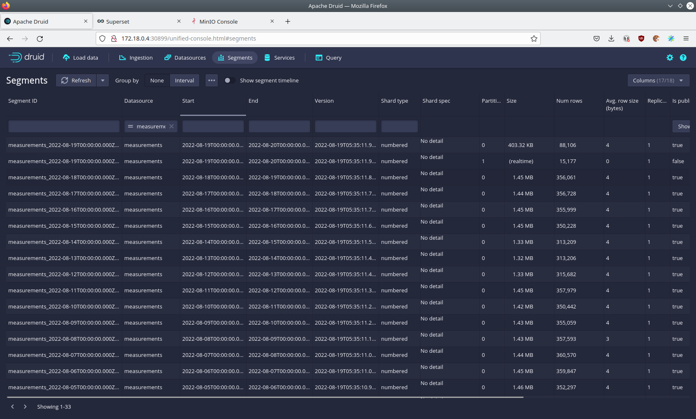
Task: Open Druid settings gear icon
Action: click(x=670, y=58)
